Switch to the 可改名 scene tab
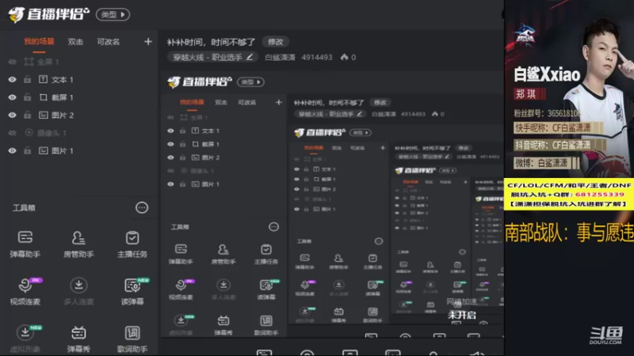 pos(108,42)
